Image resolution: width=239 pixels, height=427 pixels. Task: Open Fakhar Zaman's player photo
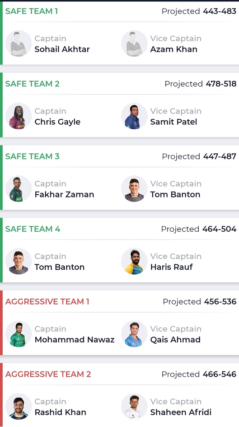coord(19,188)
